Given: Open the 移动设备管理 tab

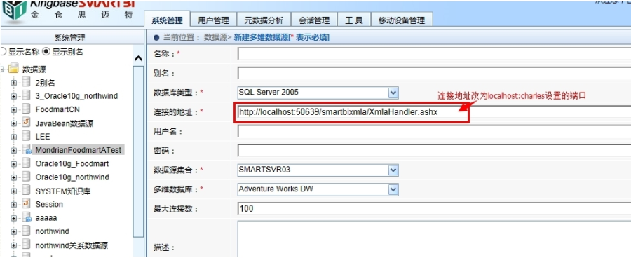Looking at the screenshot, I should tap(401, 20).
